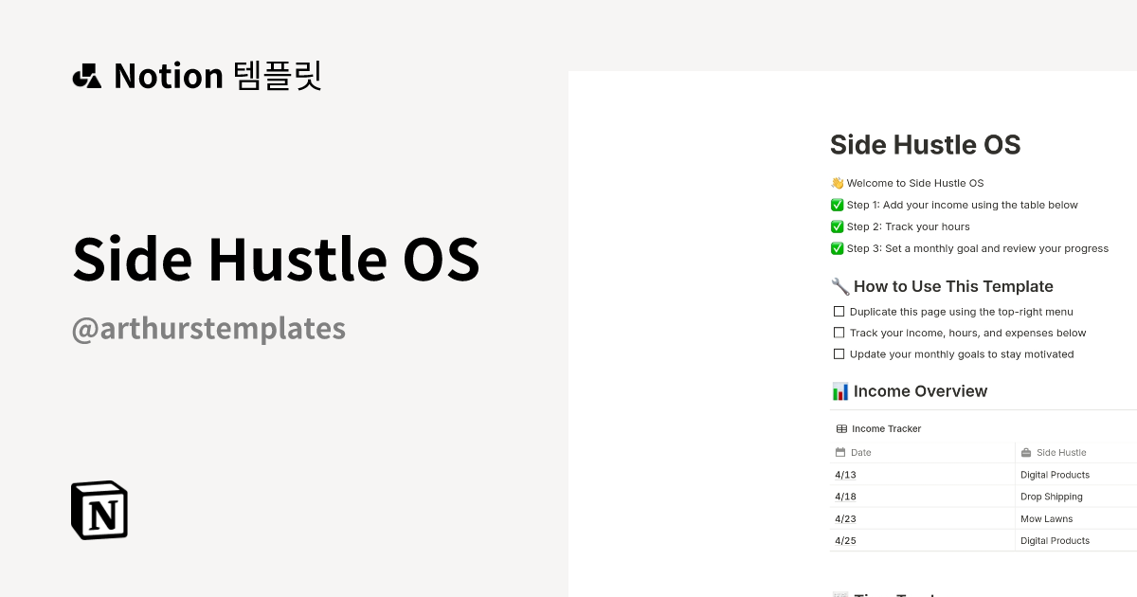Click the @arthurstemplates link
The height and width of the screenshot is (597, 1137).
(208, 328)
